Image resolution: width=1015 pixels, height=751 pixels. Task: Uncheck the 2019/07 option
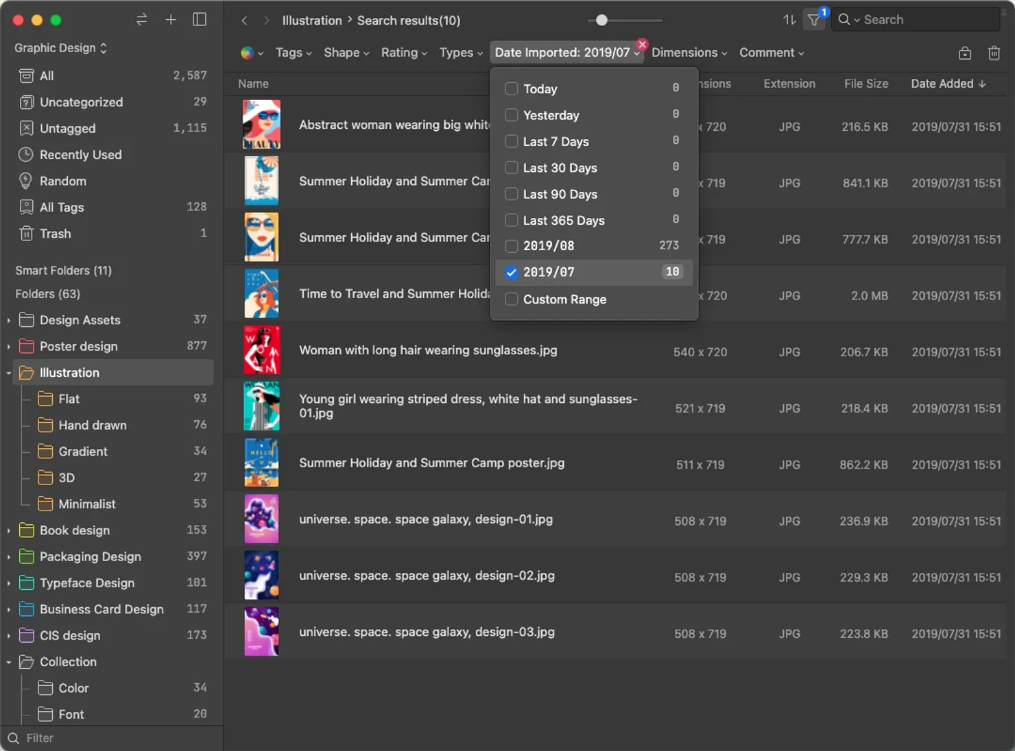(x=511, y=272)
